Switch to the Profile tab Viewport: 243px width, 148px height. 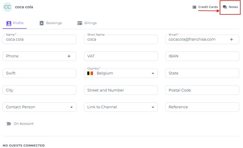[15, 23]
